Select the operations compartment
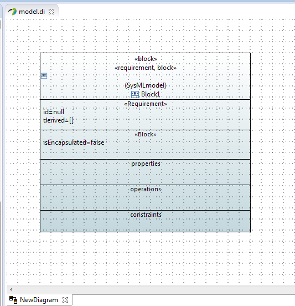Screen dimensions: 295x306 tap(146, 198)
